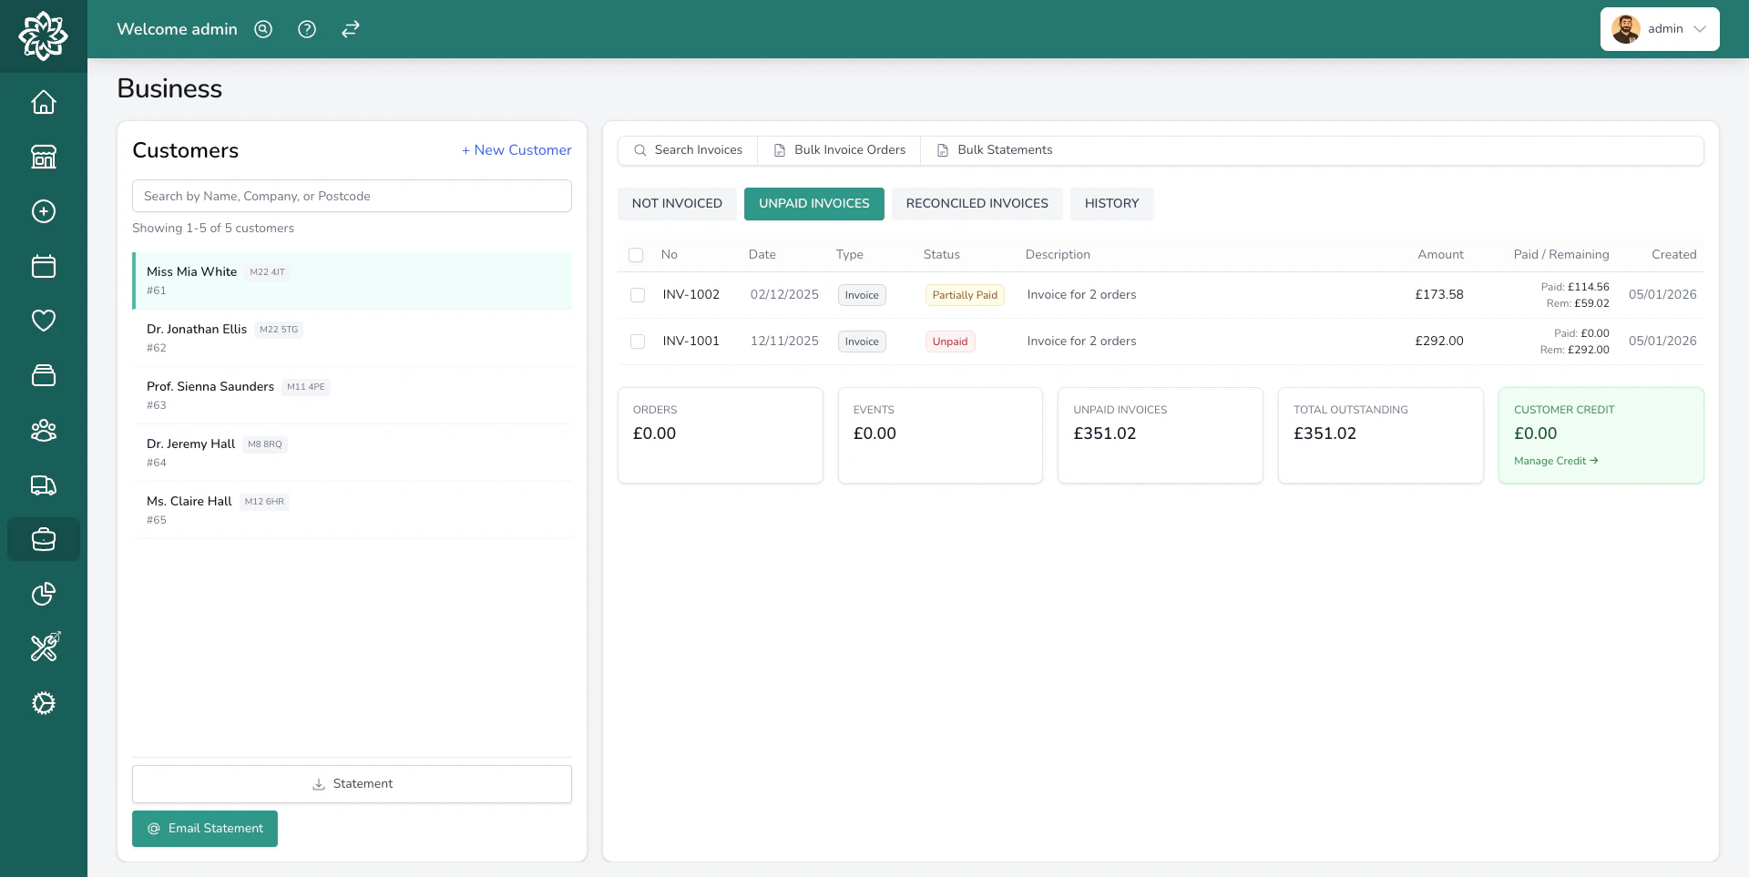Viewport: 1749px width, 877px height.
Task: Open the Calendar section in the sidebar
Action: (x=43, y=266)
